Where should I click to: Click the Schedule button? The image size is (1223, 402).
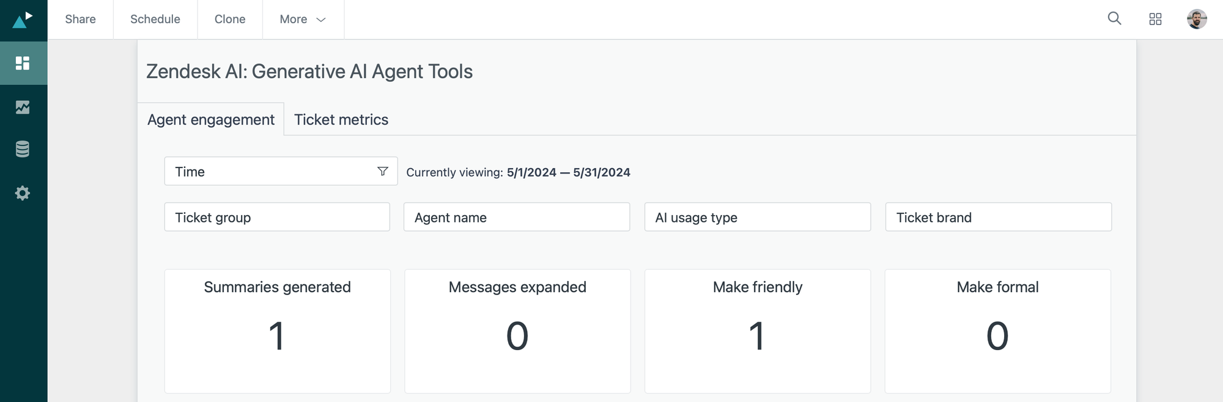(155, 20)
